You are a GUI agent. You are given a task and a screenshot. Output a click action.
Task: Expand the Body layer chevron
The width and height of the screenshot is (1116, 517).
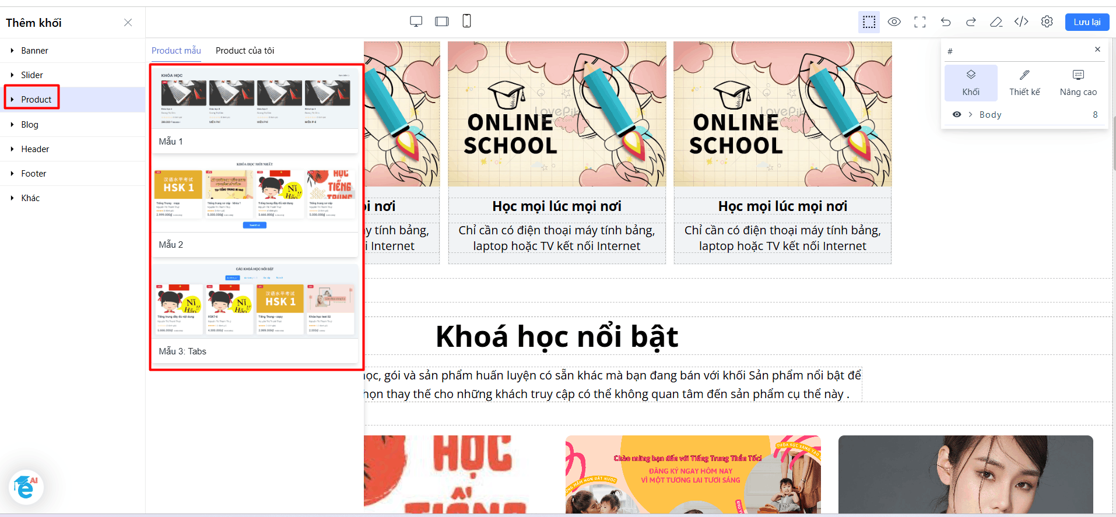point(970,114)
